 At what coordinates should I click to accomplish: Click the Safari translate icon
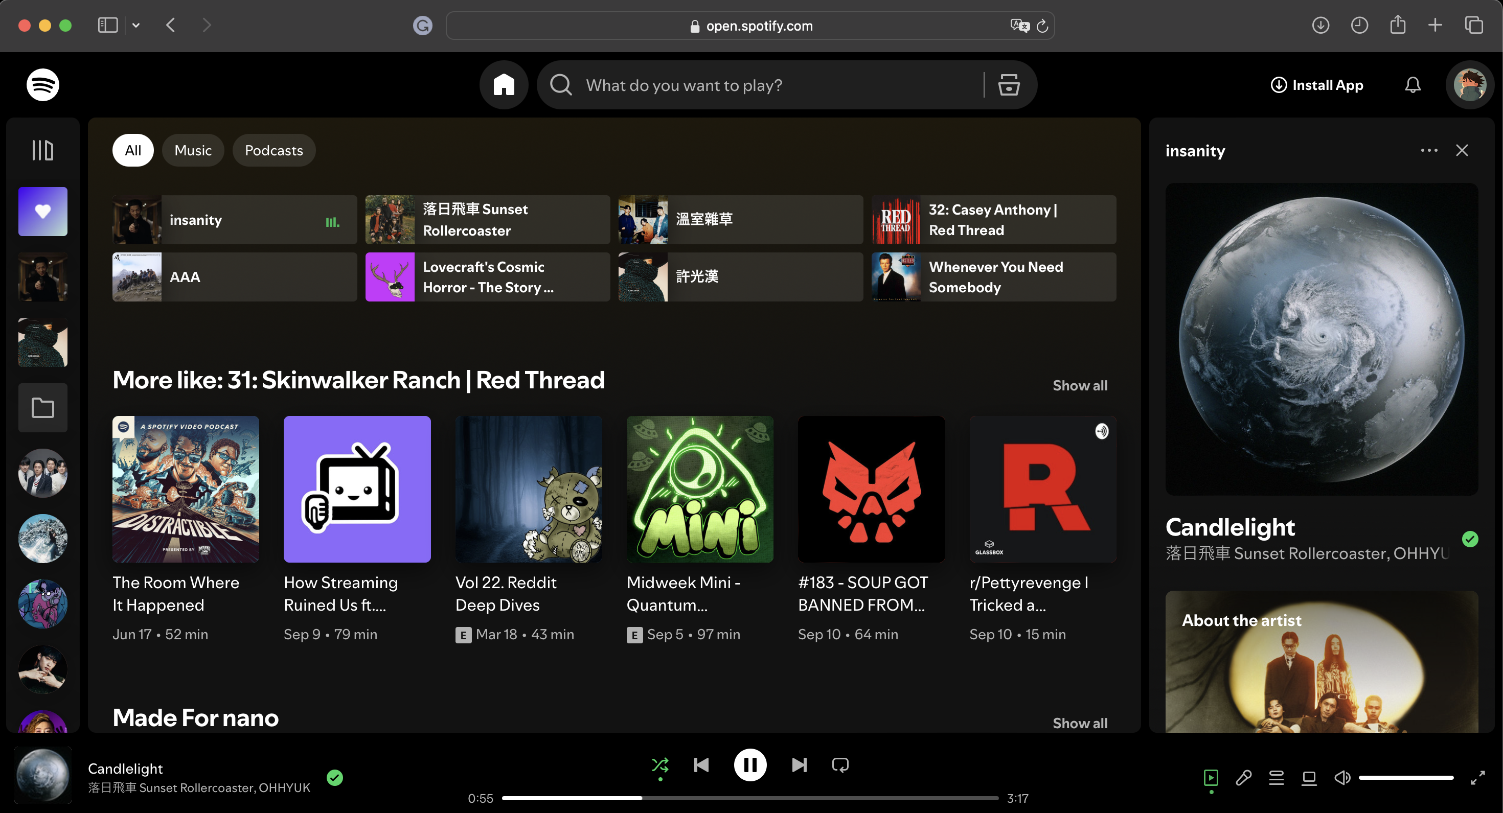1019,26
